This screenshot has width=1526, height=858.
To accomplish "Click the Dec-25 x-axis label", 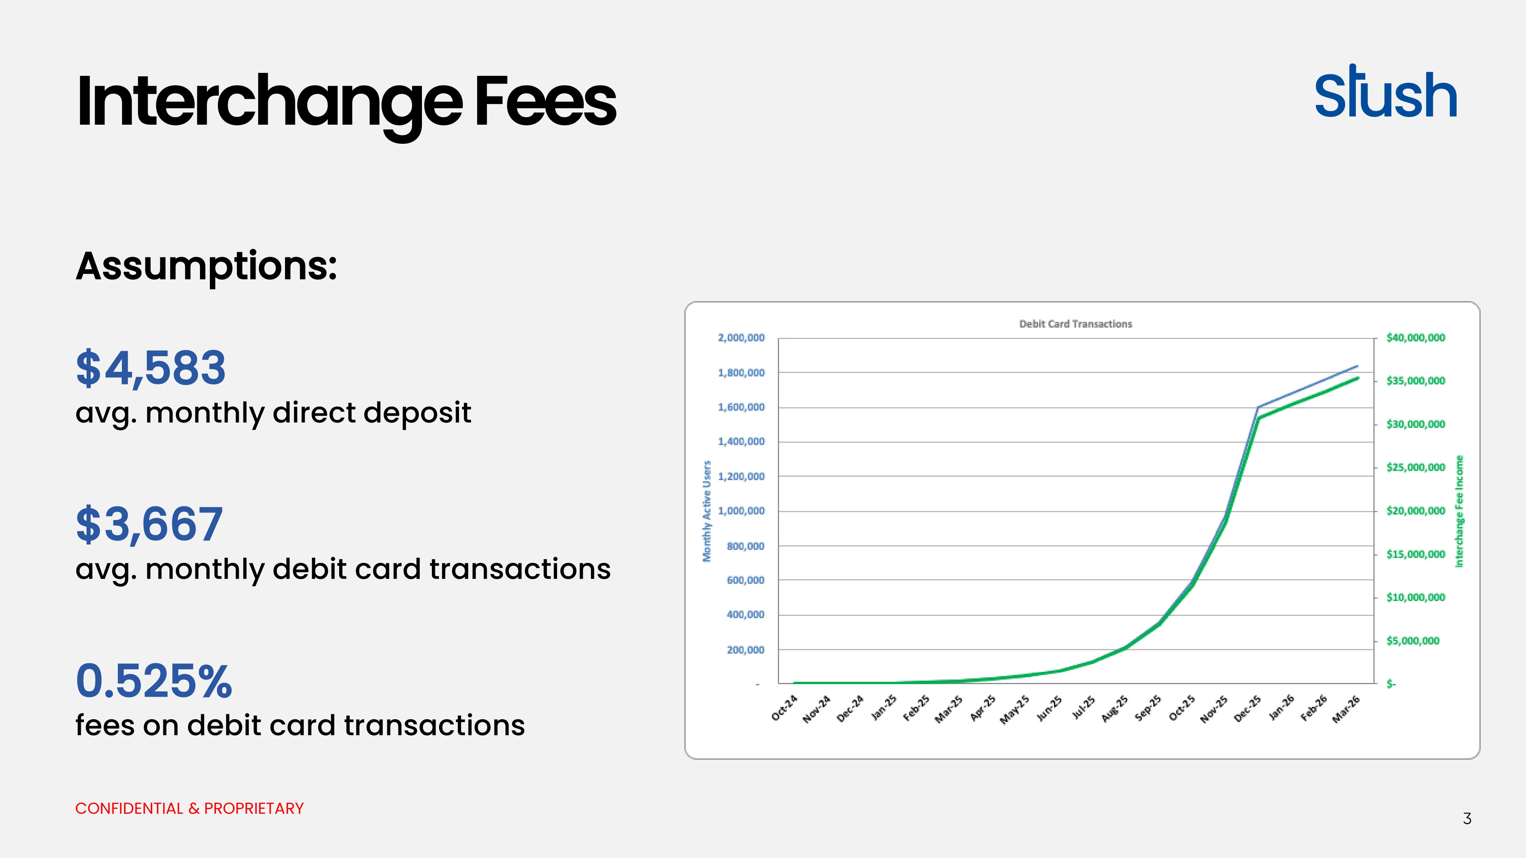I will point(1248,709).
